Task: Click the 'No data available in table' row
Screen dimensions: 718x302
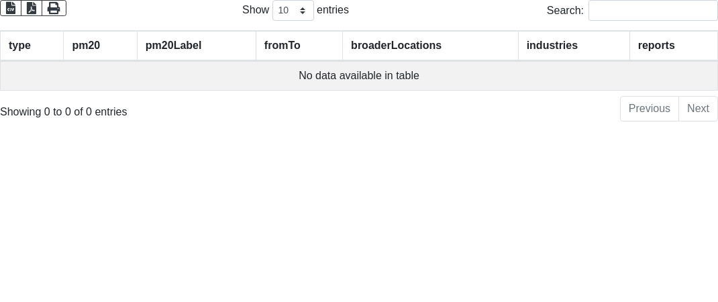Action: pyautogui.click(x=358, y=76)
